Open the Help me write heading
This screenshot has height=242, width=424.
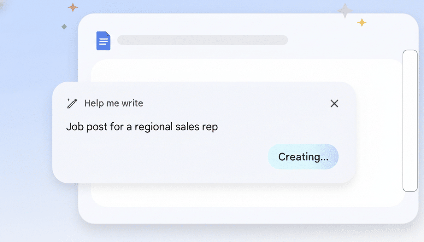[x=114, y=103]
